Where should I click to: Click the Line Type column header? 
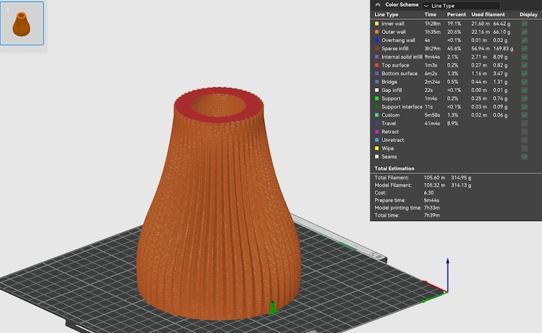386,14
